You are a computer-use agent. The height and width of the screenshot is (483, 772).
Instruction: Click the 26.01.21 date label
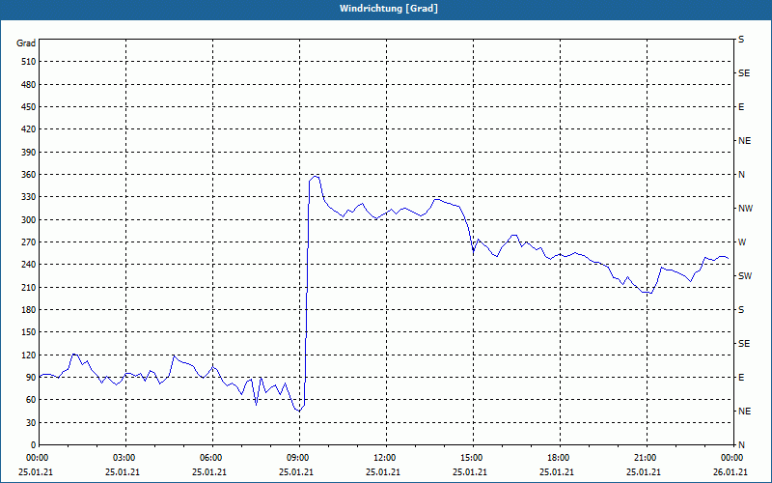tap(731, 471)
